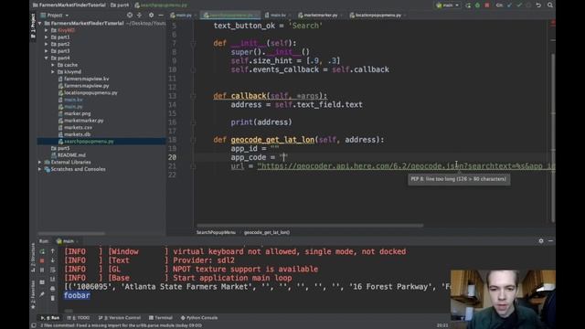This screenshot has height=329, width=585.
Task: Open the Python Console tab
Action: coord(199,318)
